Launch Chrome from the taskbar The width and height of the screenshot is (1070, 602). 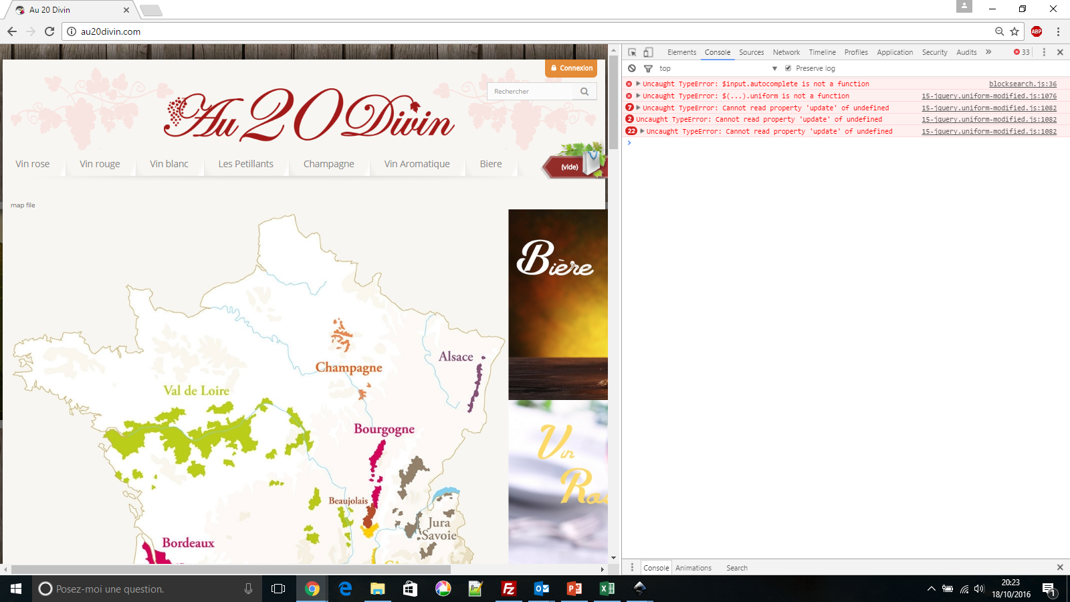pos(312,589)
